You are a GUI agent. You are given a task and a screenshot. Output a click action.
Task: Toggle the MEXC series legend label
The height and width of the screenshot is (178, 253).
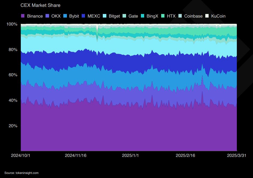pos(94,16)
